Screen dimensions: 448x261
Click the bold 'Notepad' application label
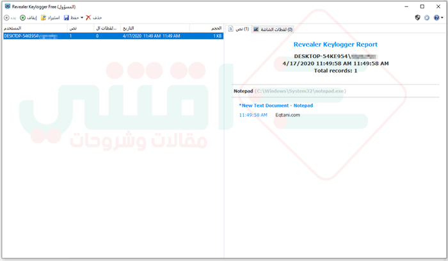pos(243,91)
